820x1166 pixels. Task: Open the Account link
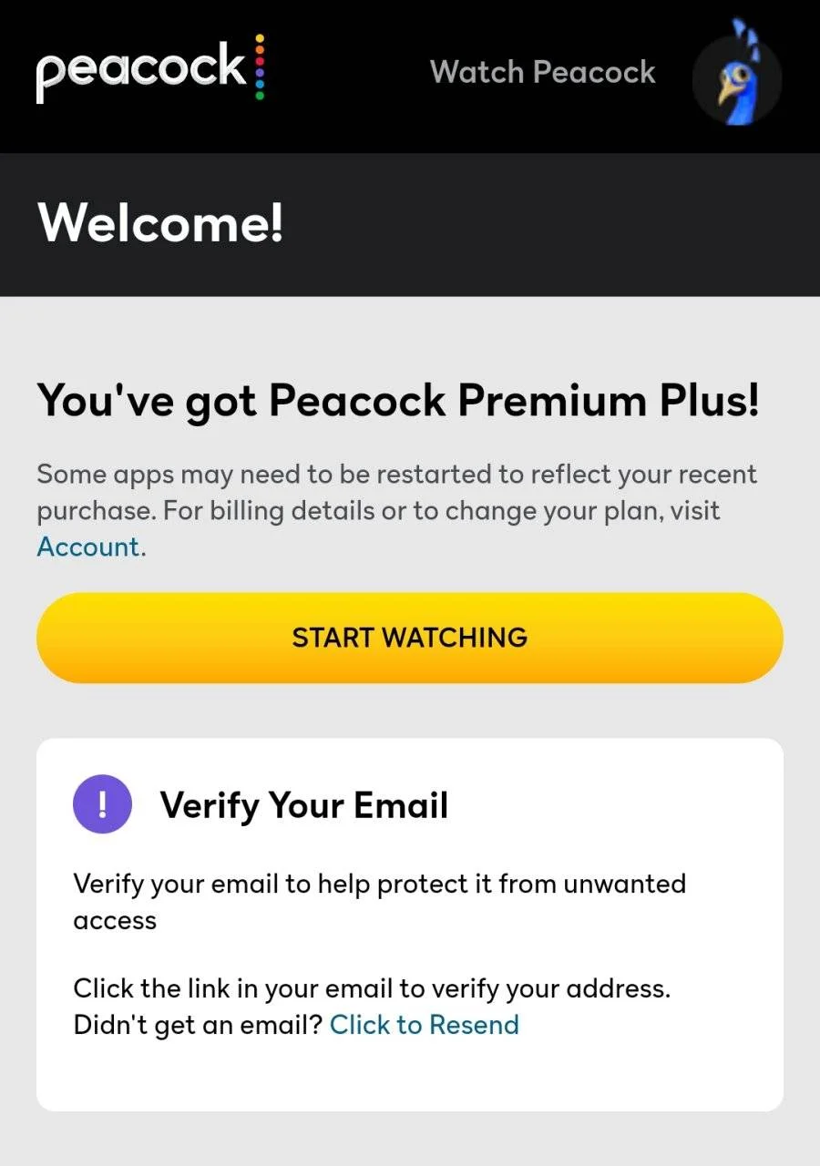[x=88, y=547]
